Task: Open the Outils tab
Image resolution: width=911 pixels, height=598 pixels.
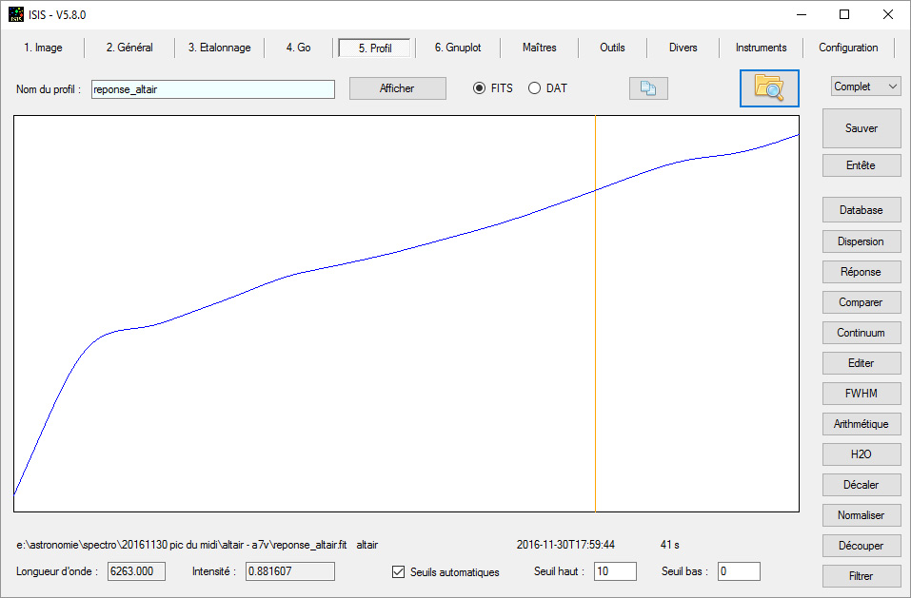Action: click(612, 48)
